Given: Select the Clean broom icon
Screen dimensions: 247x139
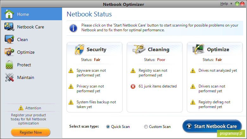Looking at the screenshot, I should tap(9, 39).
